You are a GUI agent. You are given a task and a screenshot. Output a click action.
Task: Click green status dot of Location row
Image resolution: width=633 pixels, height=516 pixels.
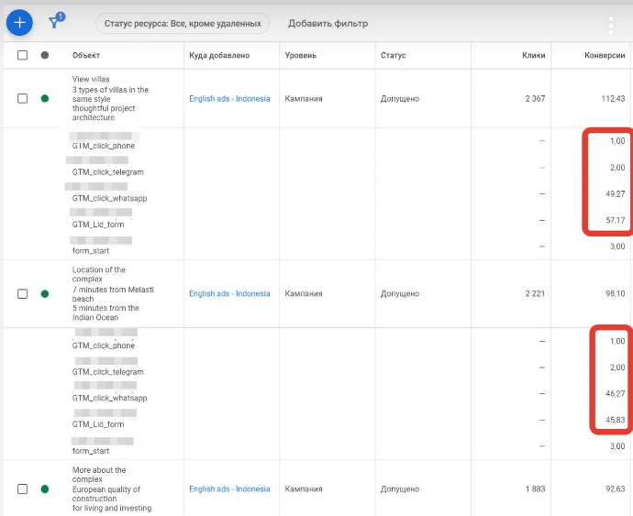45,294
